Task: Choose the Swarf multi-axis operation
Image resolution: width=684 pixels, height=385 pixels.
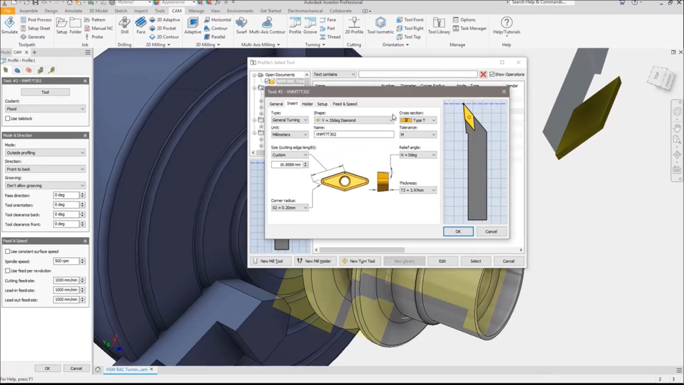Action: 242,26
